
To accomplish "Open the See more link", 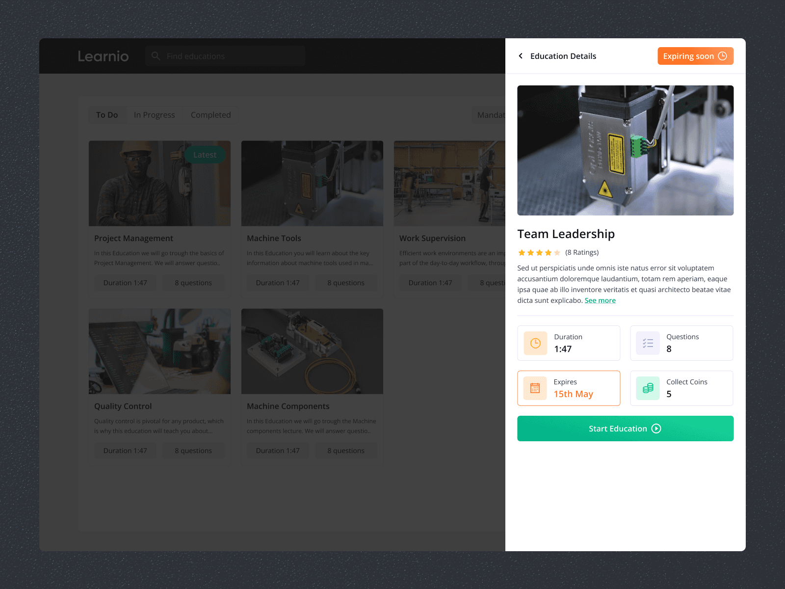I will coord(600,300).
